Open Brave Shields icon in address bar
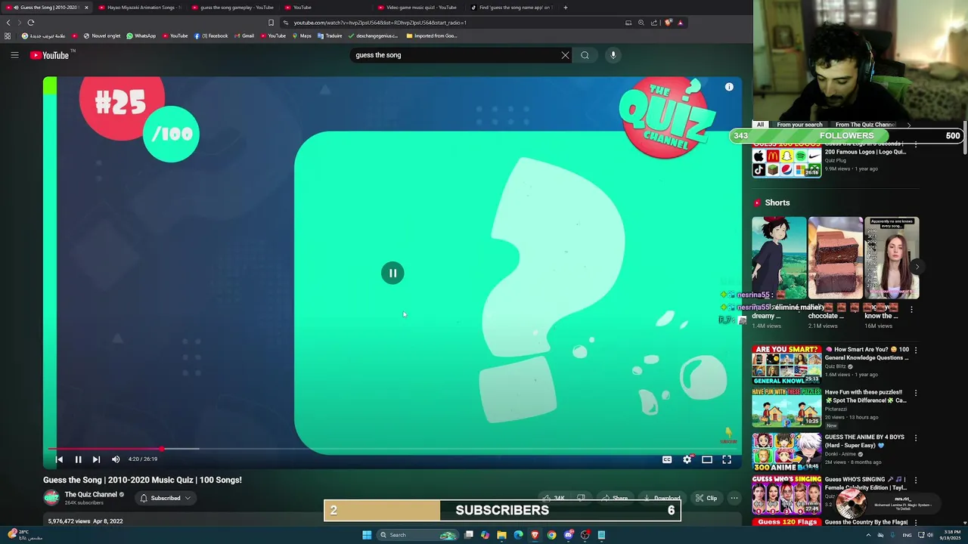This screenshot has width=968, height=544. [x=668, y=23]
